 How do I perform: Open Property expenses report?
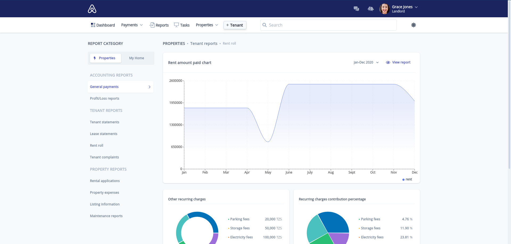(x=105, y=192)
